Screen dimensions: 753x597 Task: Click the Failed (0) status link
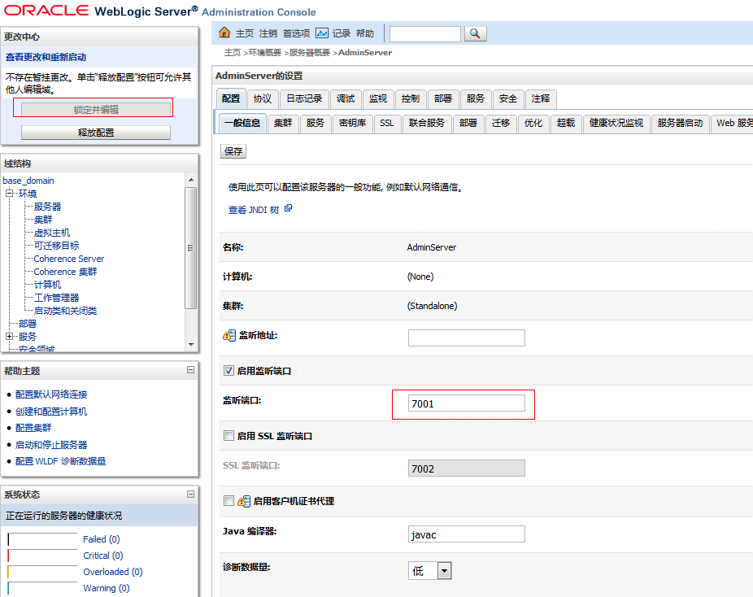pos(102,539)
